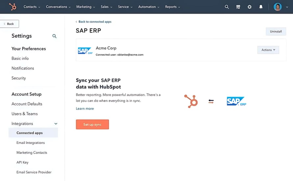Image resolution: width=293 pixels, height=181 pixels.
Task: Open the Service dropdown menu
Action: click(x=125, y=7)
